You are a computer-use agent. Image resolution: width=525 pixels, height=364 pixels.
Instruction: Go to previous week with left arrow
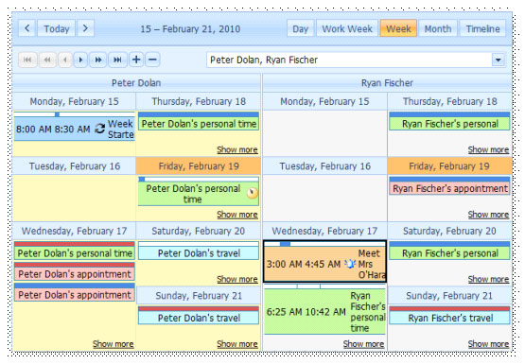26,28
